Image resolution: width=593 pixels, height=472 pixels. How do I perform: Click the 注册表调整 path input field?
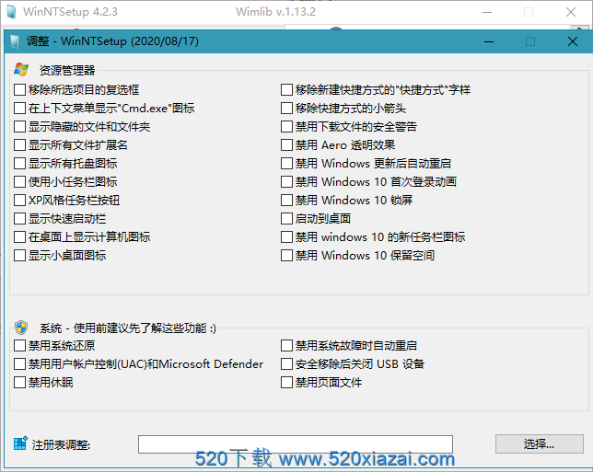[296, 444]
